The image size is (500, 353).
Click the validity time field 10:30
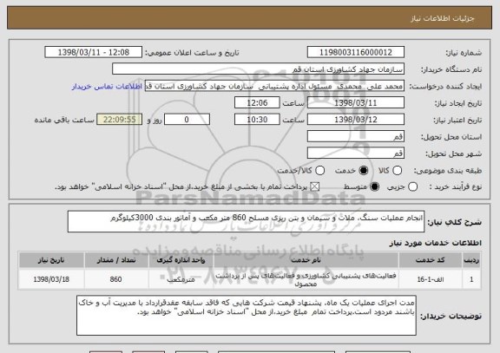[257, 120]
